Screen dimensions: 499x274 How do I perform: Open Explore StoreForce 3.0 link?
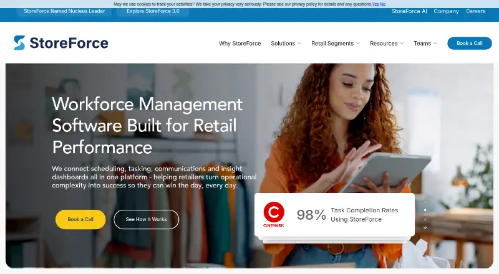pyautogui.click(x=153, y=11)
